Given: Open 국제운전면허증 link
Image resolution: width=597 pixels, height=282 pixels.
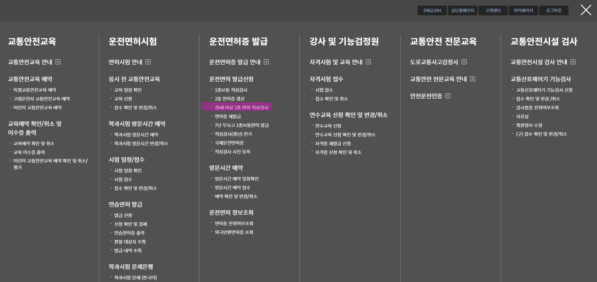Looking at the screenshot, I should point(229,143).
